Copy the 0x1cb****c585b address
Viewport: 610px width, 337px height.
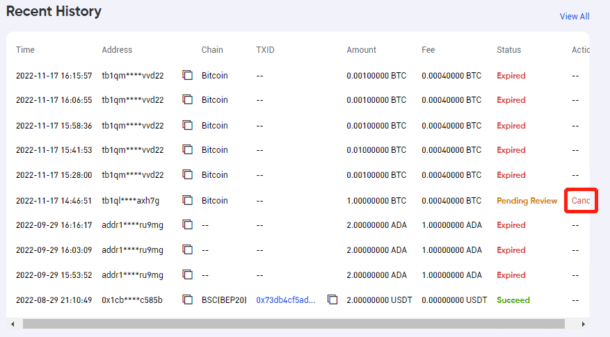(x=187, y=300)
